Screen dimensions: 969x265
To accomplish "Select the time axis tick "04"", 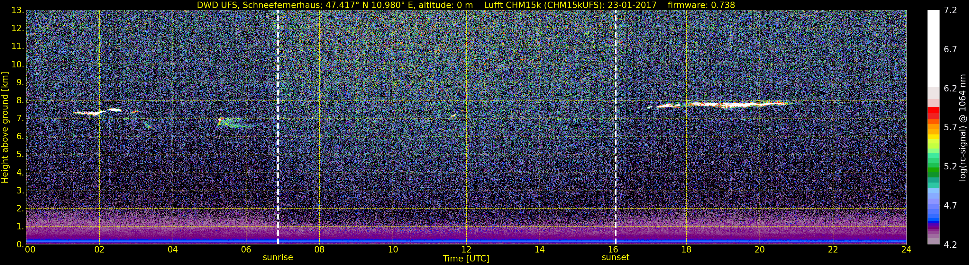I will pos(173,250).
